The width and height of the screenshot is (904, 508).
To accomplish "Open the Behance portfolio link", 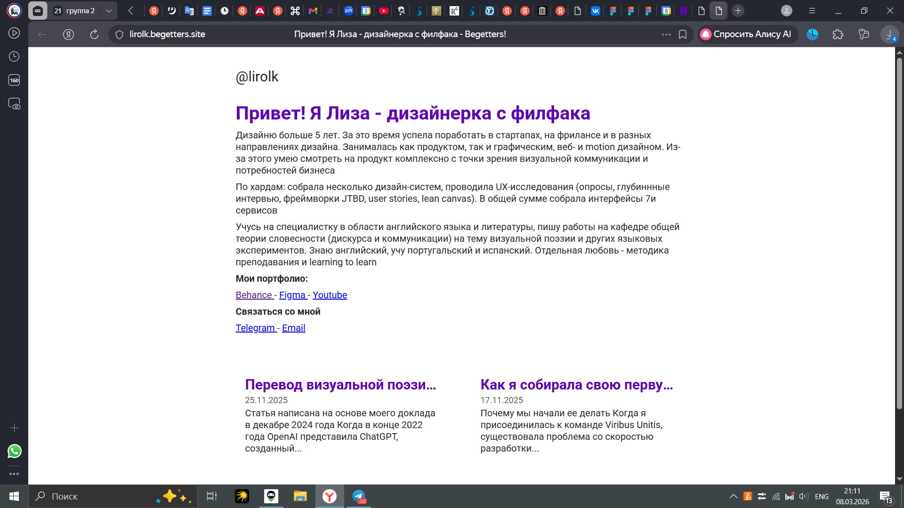I will pyautogui.click(x=254, y=295).
